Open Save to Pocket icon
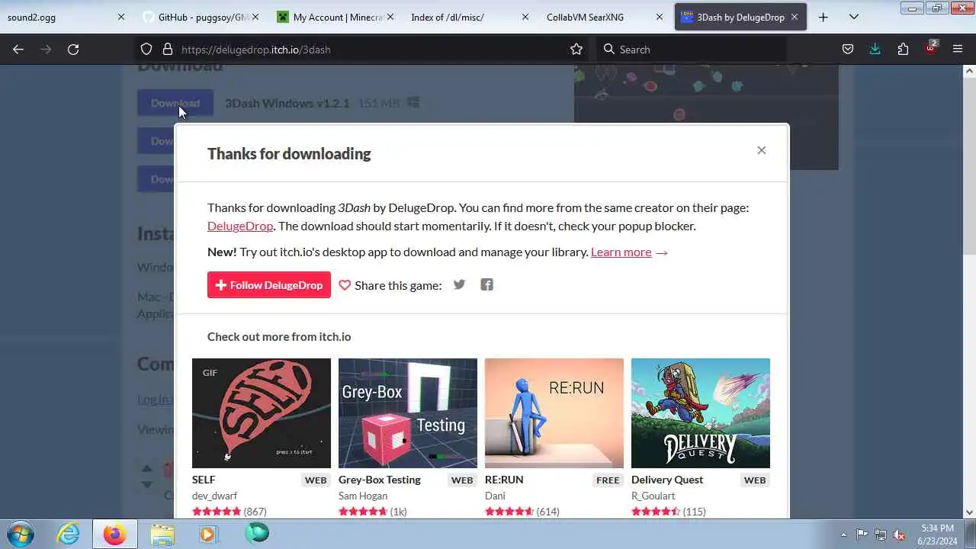The image size is (976, 549). point(848,49)
